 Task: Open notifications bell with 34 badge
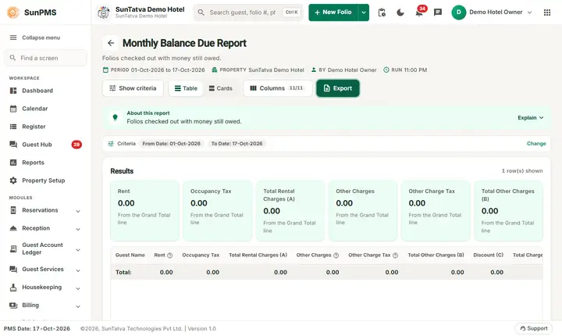[x=419, y=12]
